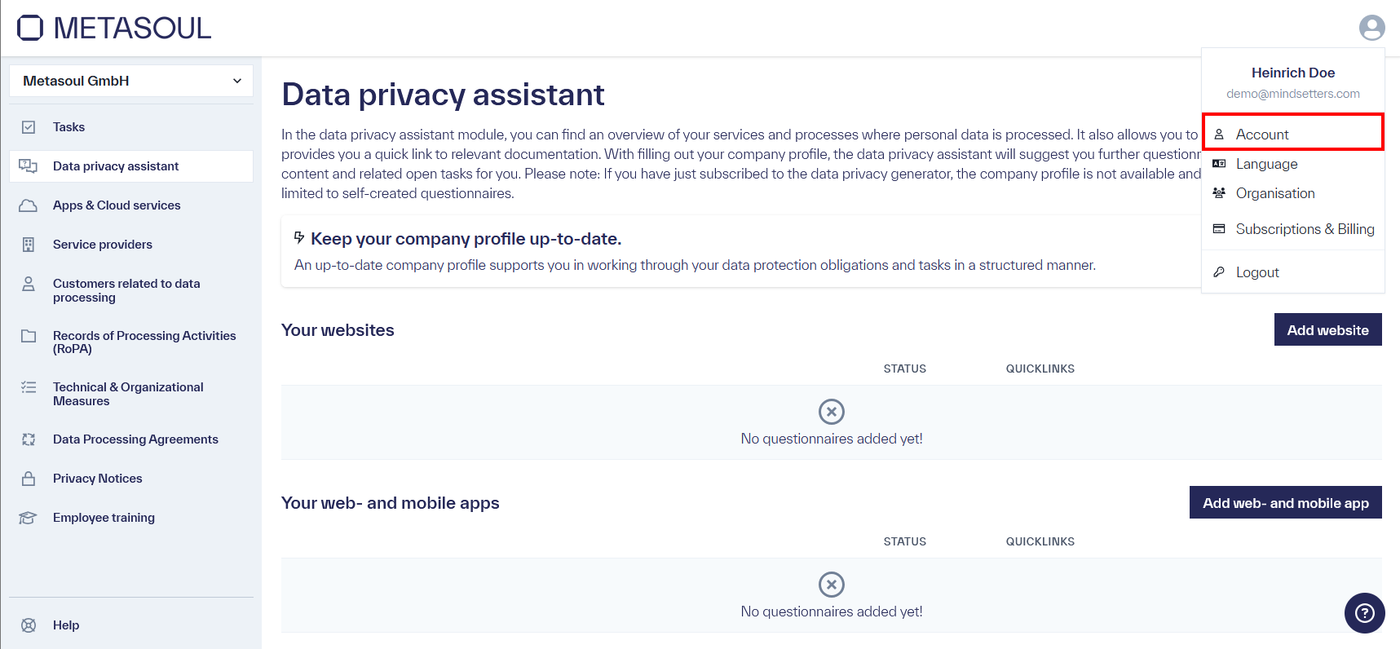Open the Language menu entry

click(1266, 164)
